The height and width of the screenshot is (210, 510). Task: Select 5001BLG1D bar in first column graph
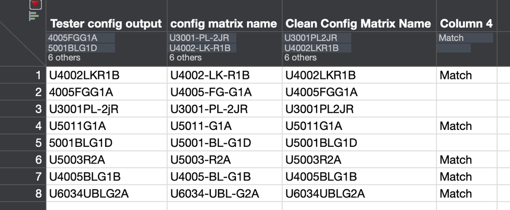81,48
